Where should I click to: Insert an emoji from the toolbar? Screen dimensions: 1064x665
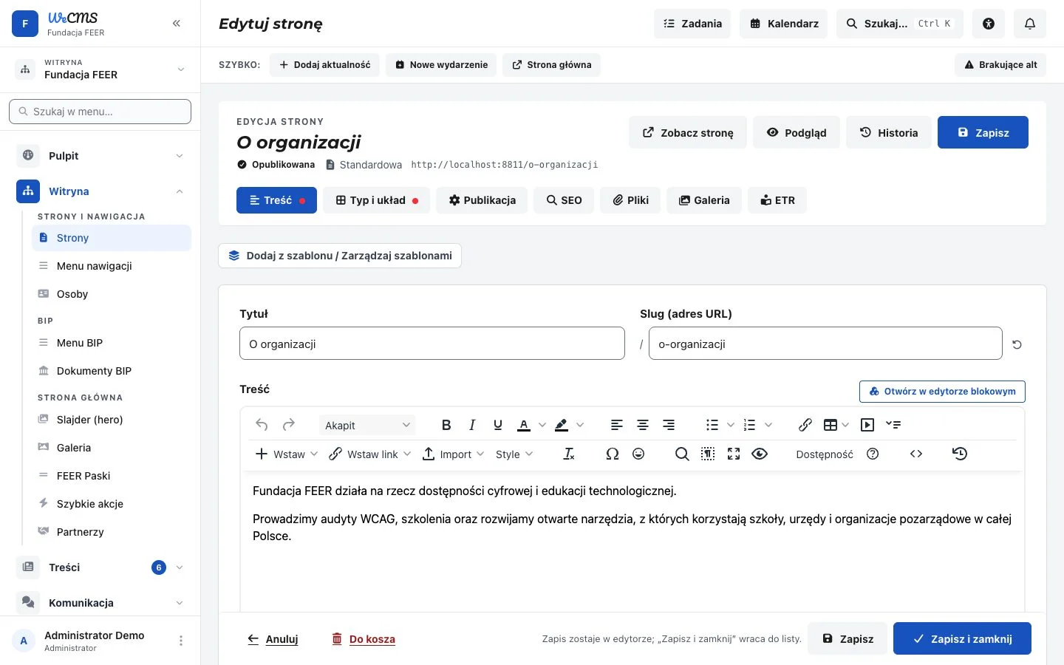tap(638, 454)
